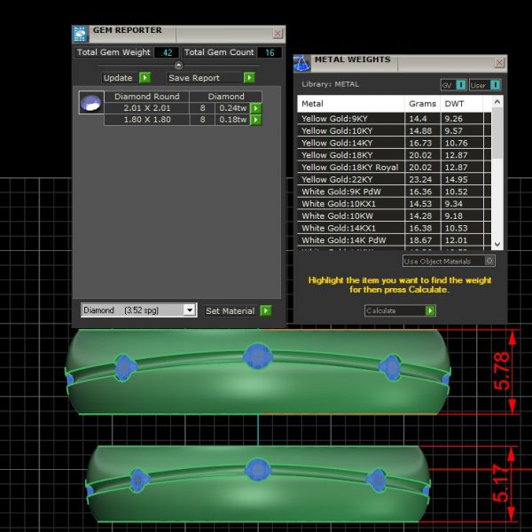
Task: Collapse the Gem Reporter header arrow
Action: coord(178,65)
